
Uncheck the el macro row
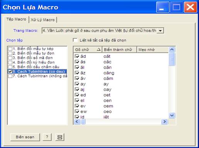click(77, 101)
